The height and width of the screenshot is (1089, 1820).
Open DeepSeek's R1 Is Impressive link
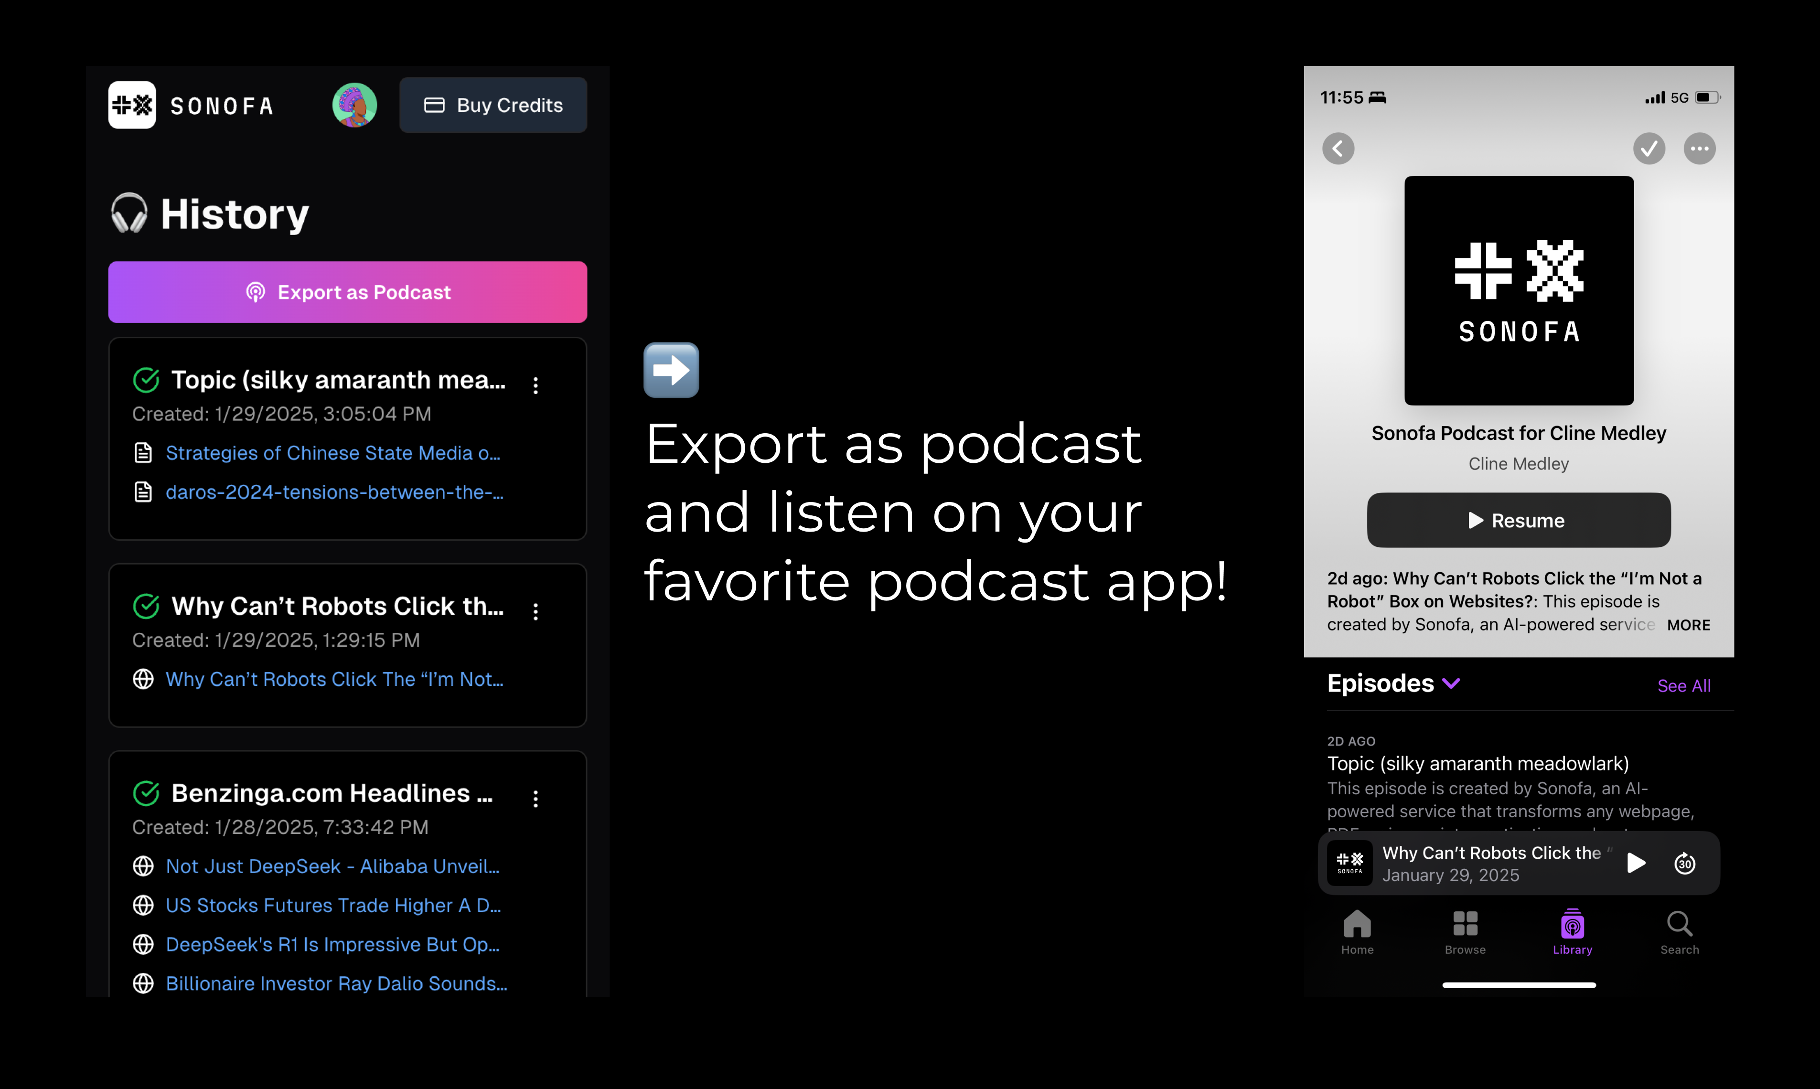click(332, 944)
